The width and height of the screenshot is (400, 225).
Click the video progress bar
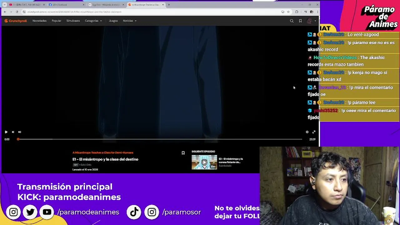click(x=159, y=139)
